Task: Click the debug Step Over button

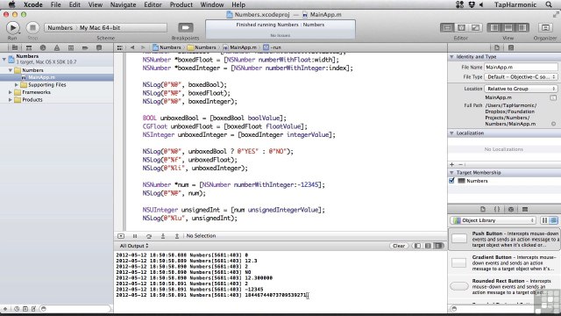Action: tap(149, 236)
